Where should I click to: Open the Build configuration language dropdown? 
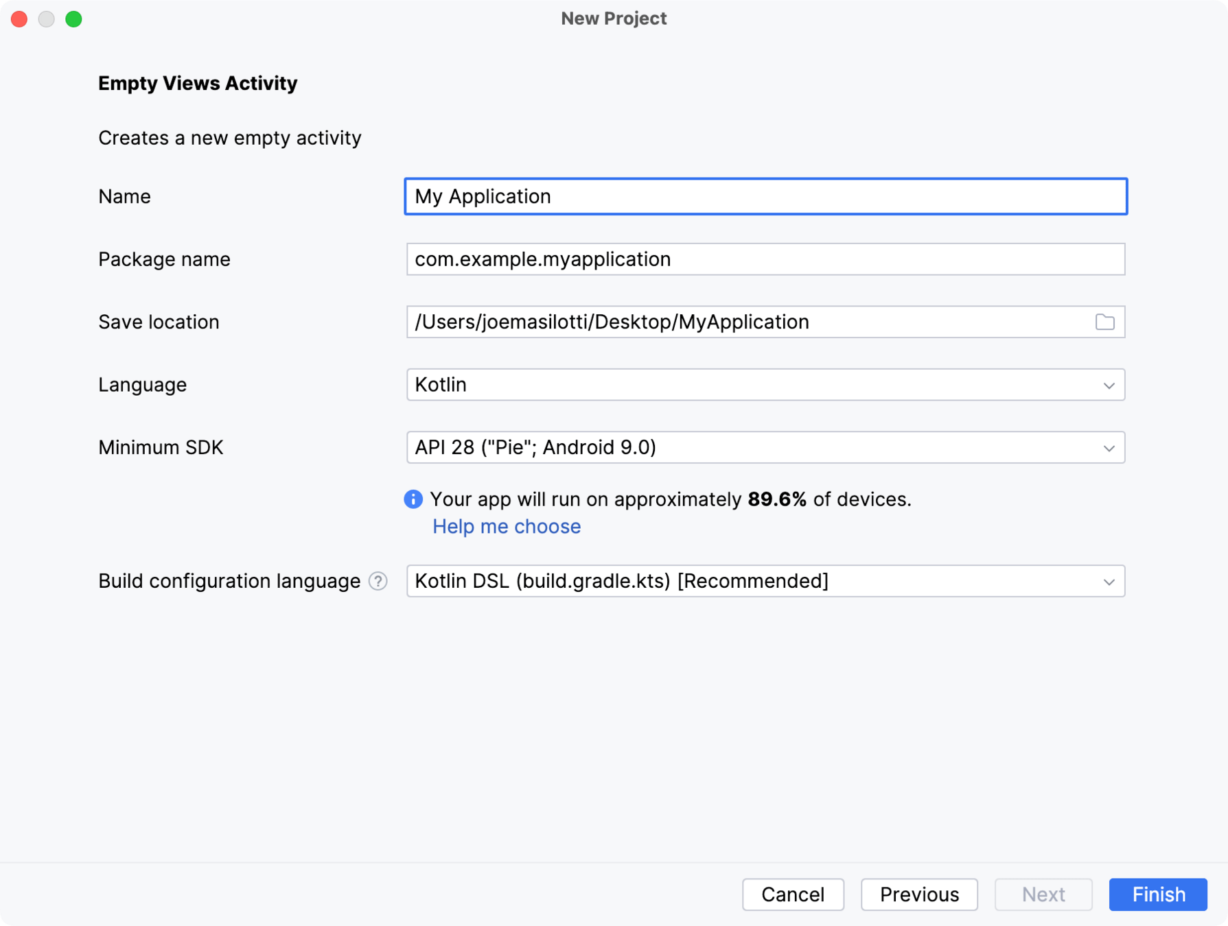click(765, 581)
